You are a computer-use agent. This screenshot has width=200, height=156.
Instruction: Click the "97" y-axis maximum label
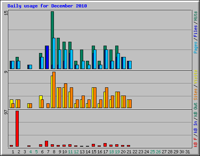pyautogui.click(x=6, y=112)
